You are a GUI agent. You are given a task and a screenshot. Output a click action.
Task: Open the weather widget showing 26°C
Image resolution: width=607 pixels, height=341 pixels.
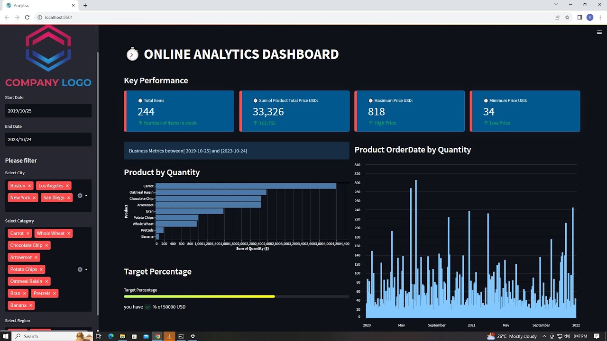[x=512, y=336]
